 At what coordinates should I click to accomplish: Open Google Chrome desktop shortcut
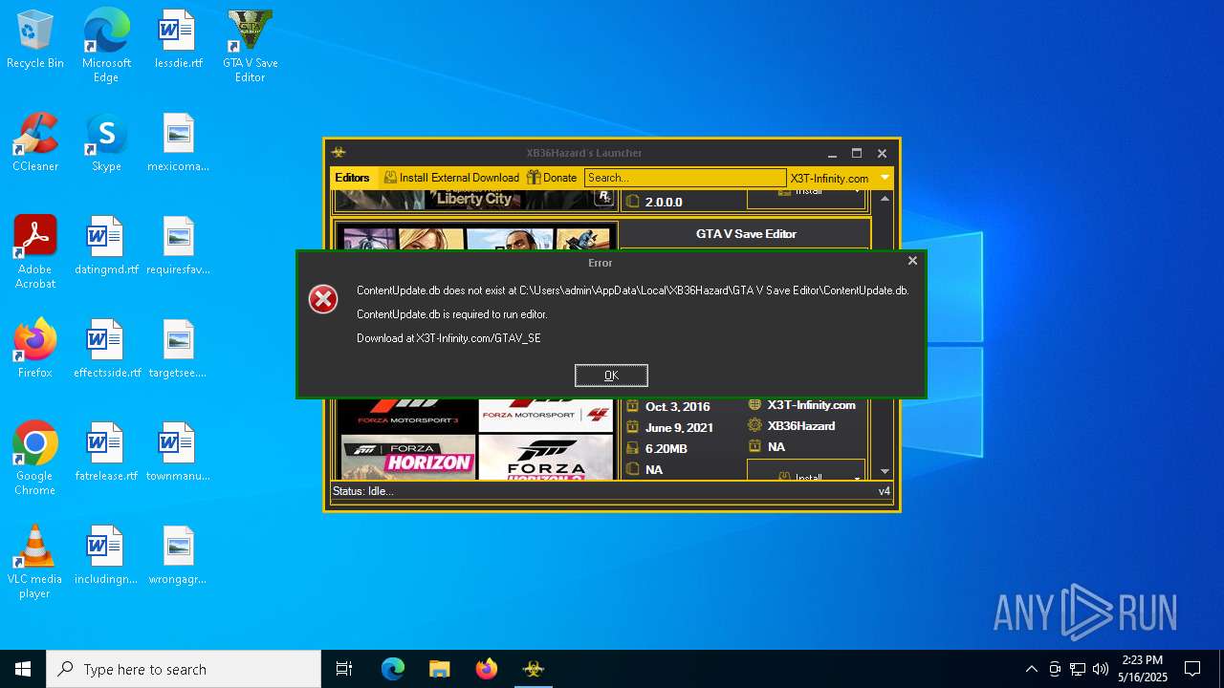coord(35,459)
